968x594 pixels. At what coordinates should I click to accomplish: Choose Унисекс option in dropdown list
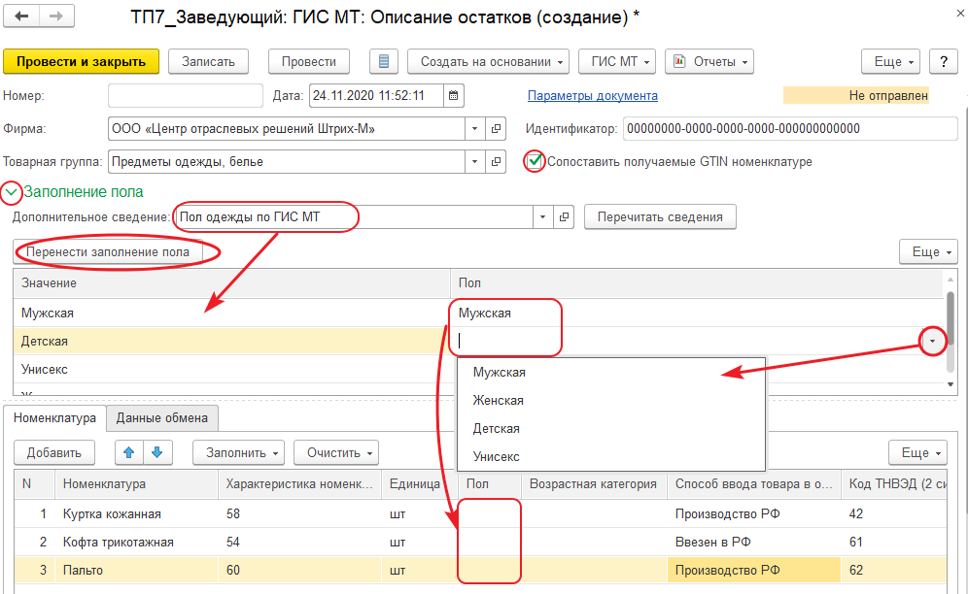click(x=496, y=456)
